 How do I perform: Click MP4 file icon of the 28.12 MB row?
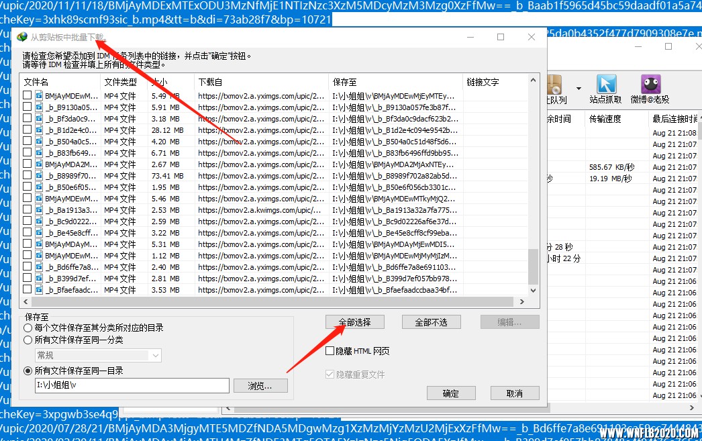38,130
